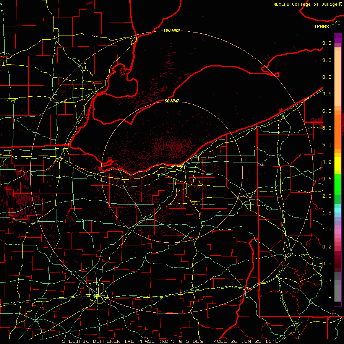344x344 pixels.
Task: Click the TH label on the scale
Action: tap(328, 298)
